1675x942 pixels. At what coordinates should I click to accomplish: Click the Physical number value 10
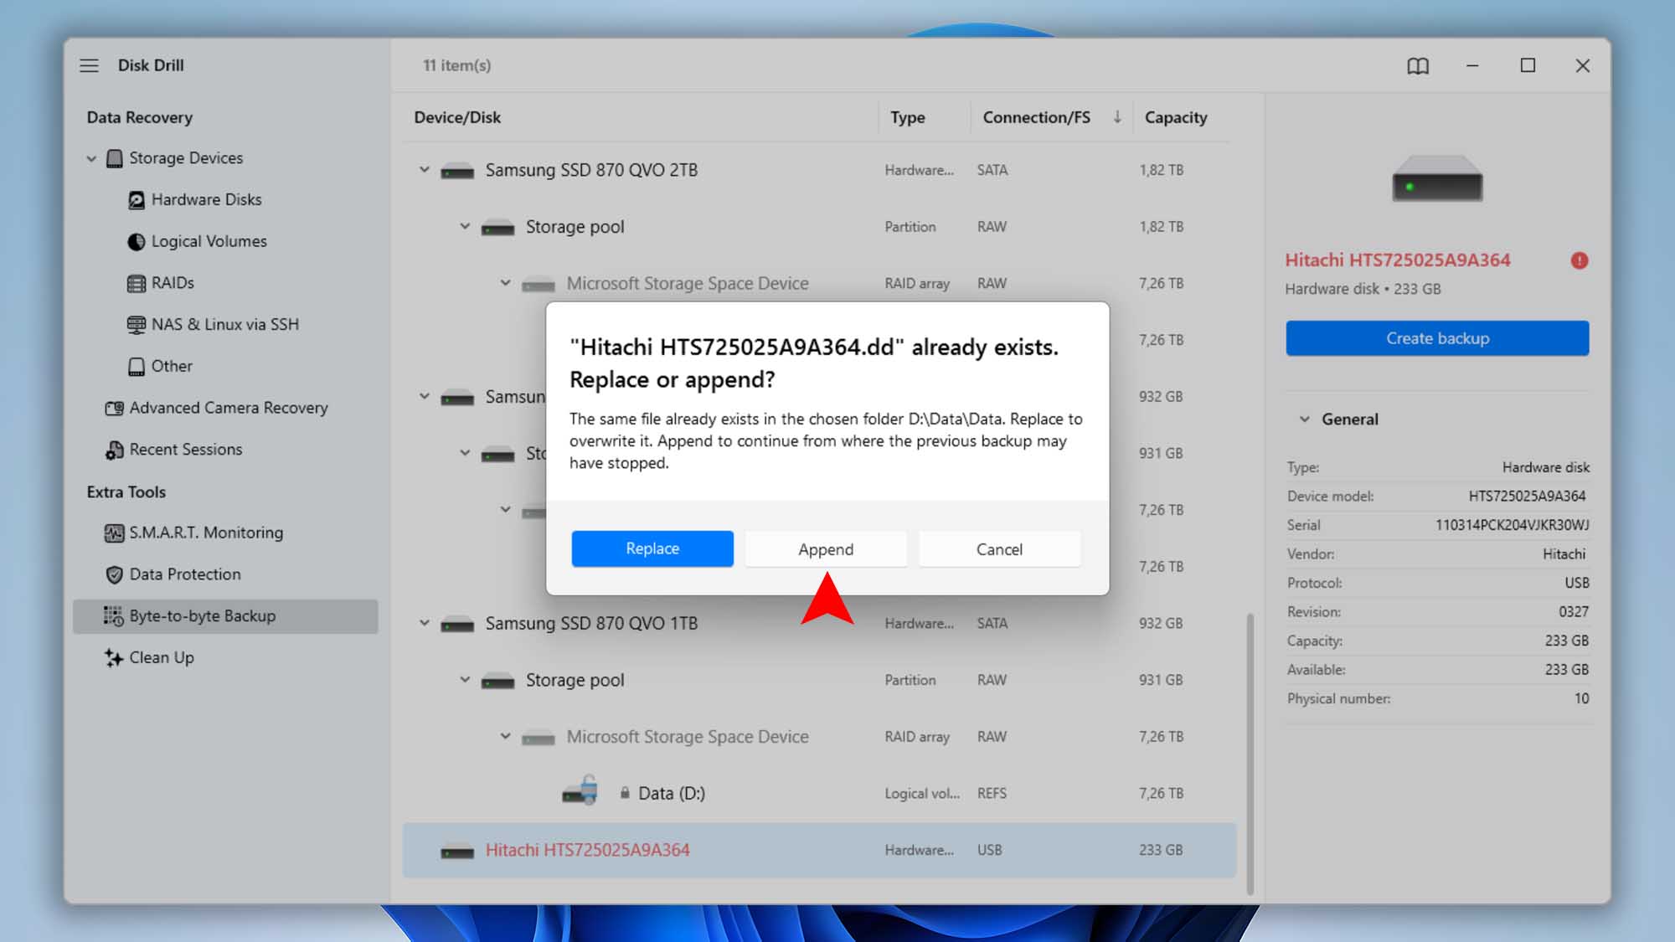[x=1581, y=699]
